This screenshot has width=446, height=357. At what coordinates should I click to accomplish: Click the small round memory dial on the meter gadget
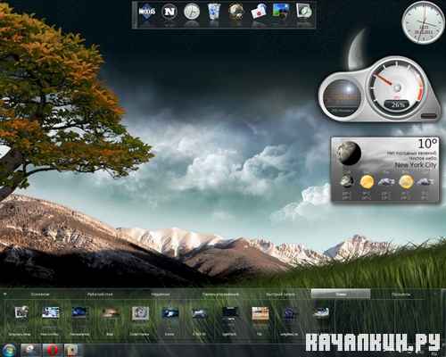click(x=342, y=97)
